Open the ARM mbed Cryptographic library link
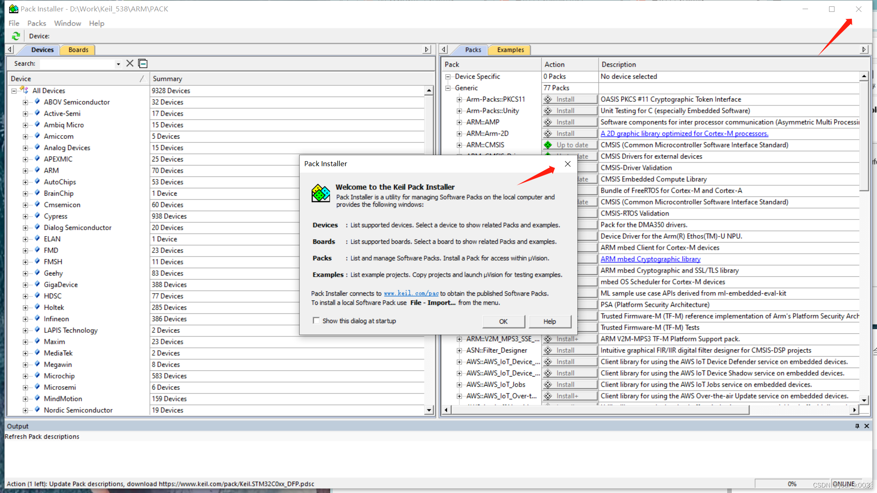The image size is (877, 493). coord(650,259)
